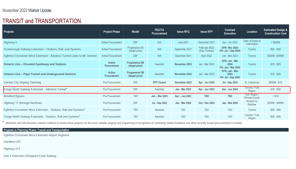Click Highway 17 (through Renfrew) entry

point(23,103)
